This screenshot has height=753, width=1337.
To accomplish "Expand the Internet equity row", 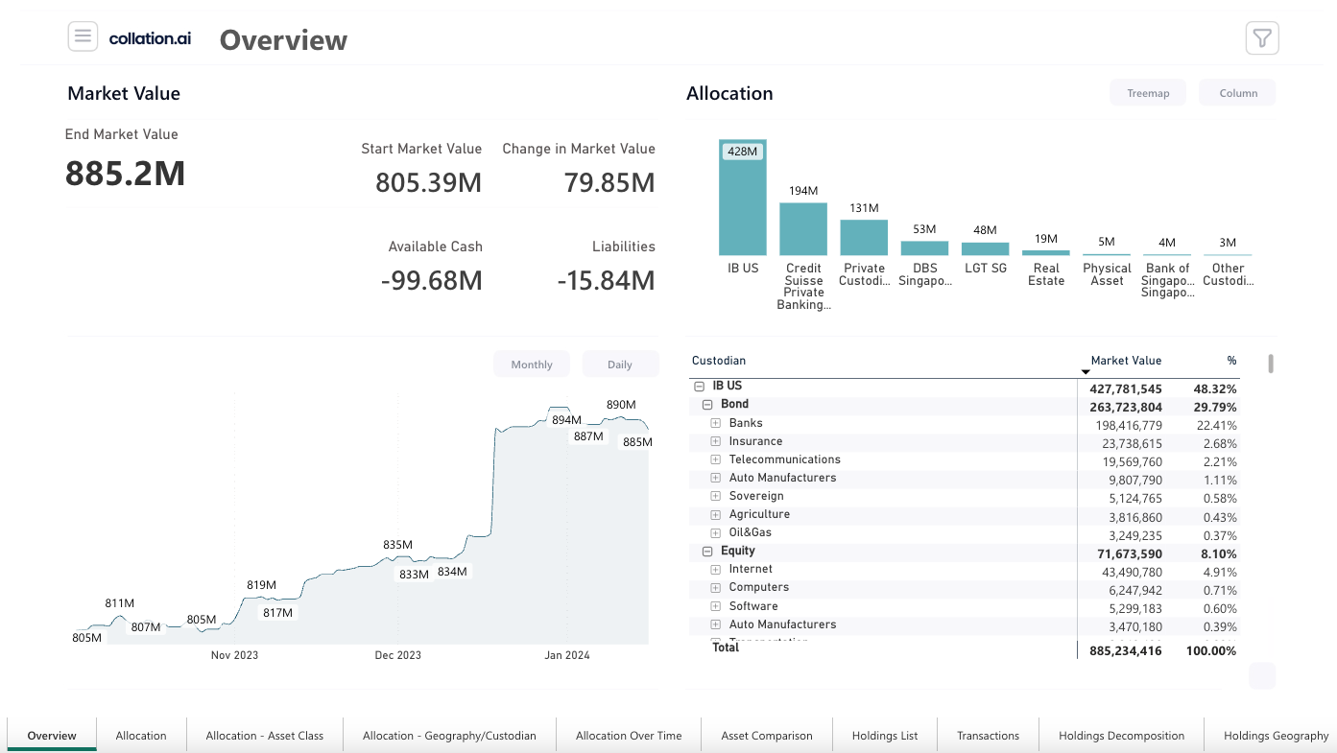I will [715, 570].
